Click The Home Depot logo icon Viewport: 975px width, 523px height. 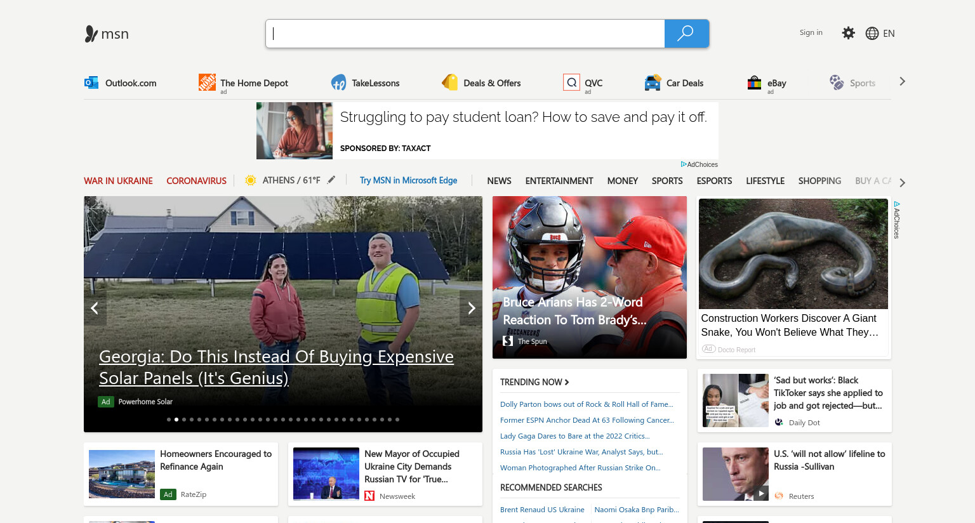coord(207,83)
